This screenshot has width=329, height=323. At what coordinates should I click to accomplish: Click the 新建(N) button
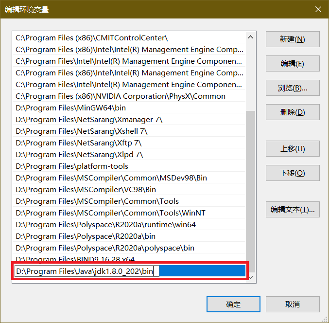pos(292,39)
